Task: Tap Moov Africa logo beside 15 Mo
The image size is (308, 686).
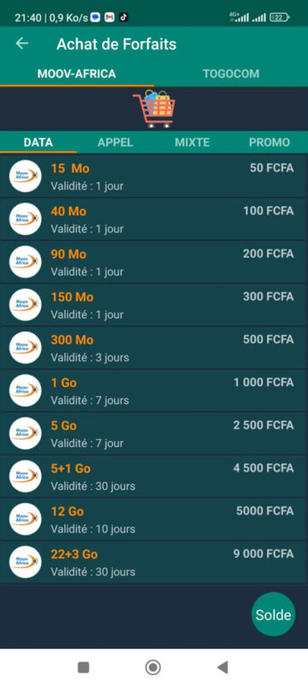Action: [26, 177]
